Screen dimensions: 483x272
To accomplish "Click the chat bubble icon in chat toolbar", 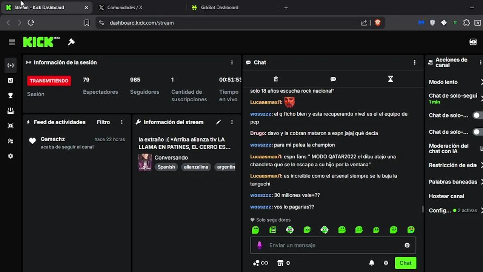I will (x=333, y=79).
